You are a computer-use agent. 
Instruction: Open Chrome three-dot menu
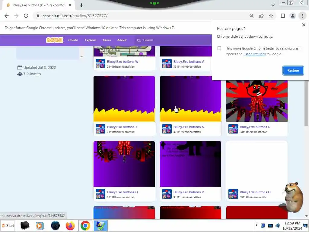coord(302,16)
